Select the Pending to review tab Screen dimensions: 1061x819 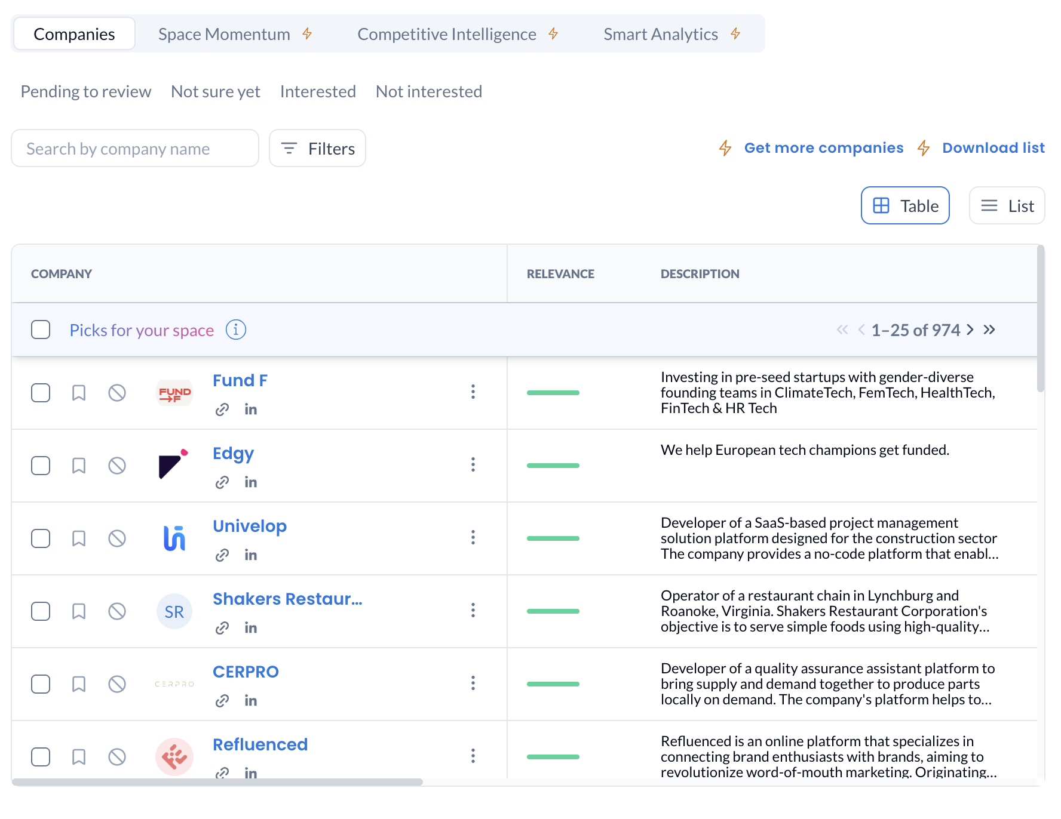point(86,91)
